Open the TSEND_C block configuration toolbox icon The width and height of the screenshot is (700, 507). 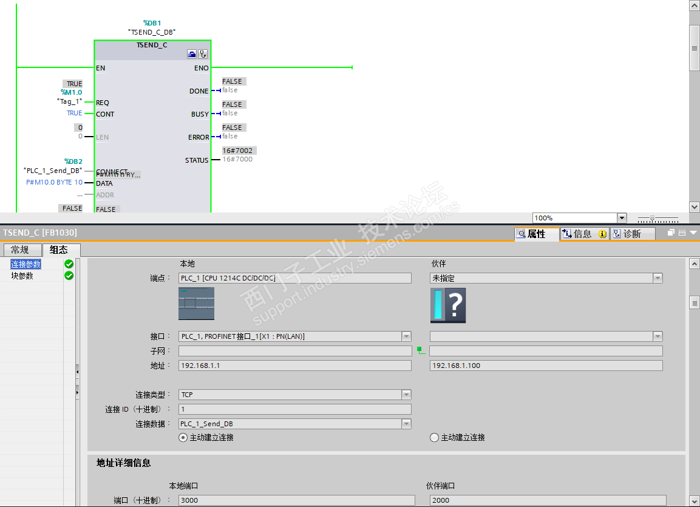click(192, 55)
